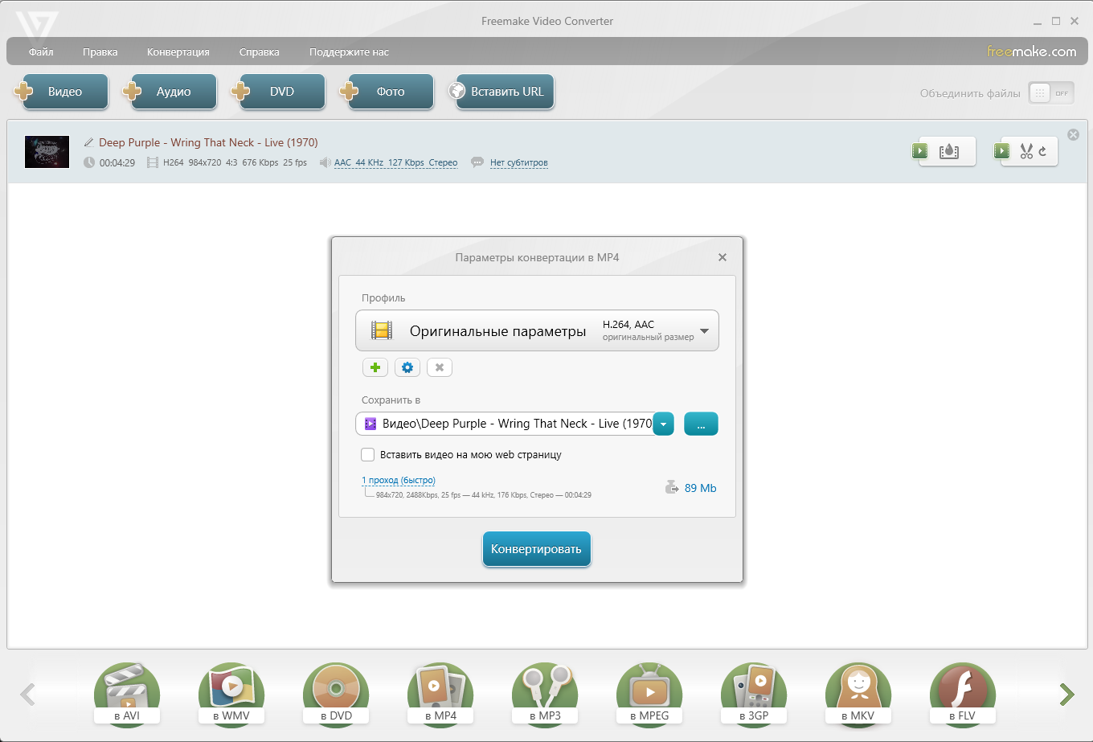The height and width of the screenshot is (742, 1093).
Task: Remove the file with the round X icon
Action: tap(1073, 134)
